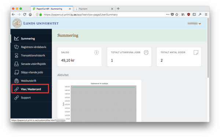Viewport: 220px width, 137px height.
Task: Expand the user account dropdown chevron
Action: [x=200, y=23]
